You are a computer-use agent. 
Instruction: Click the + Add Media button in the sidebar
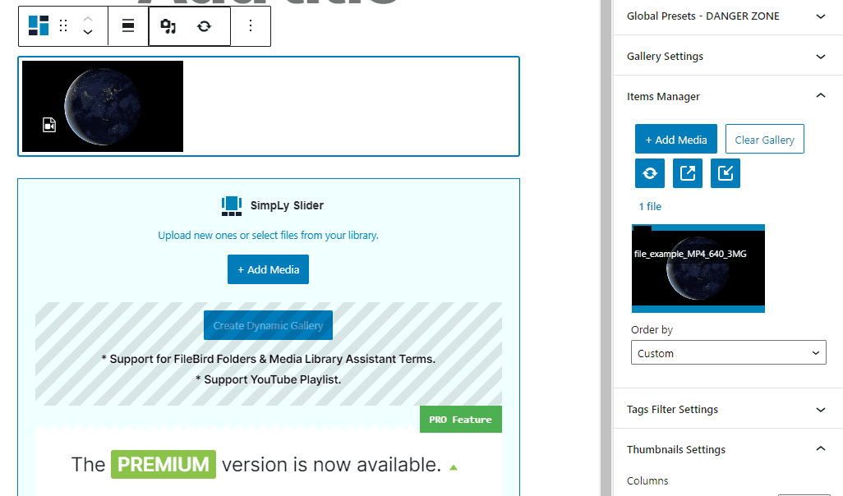coord(675,139)
